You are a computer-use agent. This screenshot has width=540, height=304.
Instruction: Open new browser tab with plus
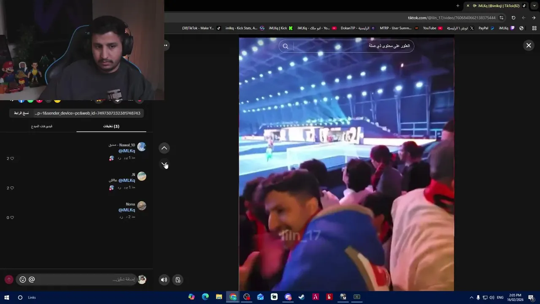click(458, 5)
